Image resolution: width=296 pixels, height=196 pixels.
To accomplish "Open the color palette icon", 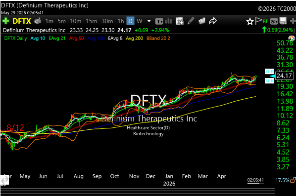I will tap(292, 39).
